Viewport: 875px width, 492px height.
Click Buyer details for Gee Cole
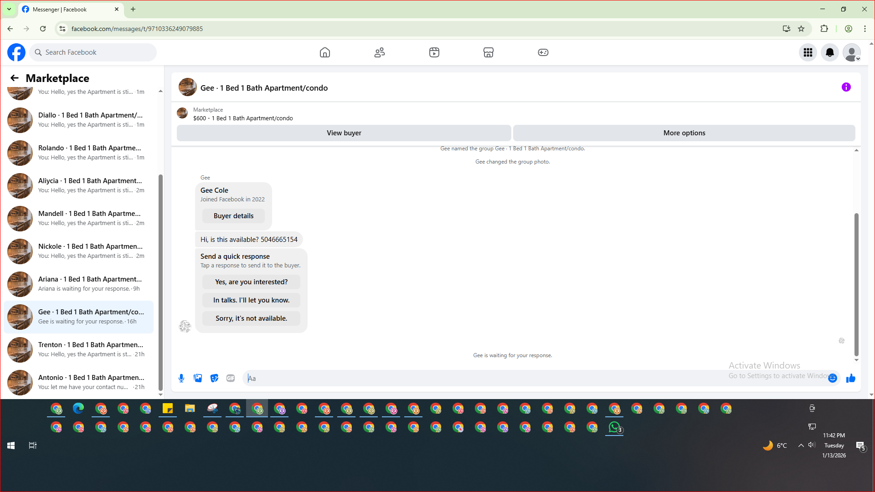tap(233, 216)
